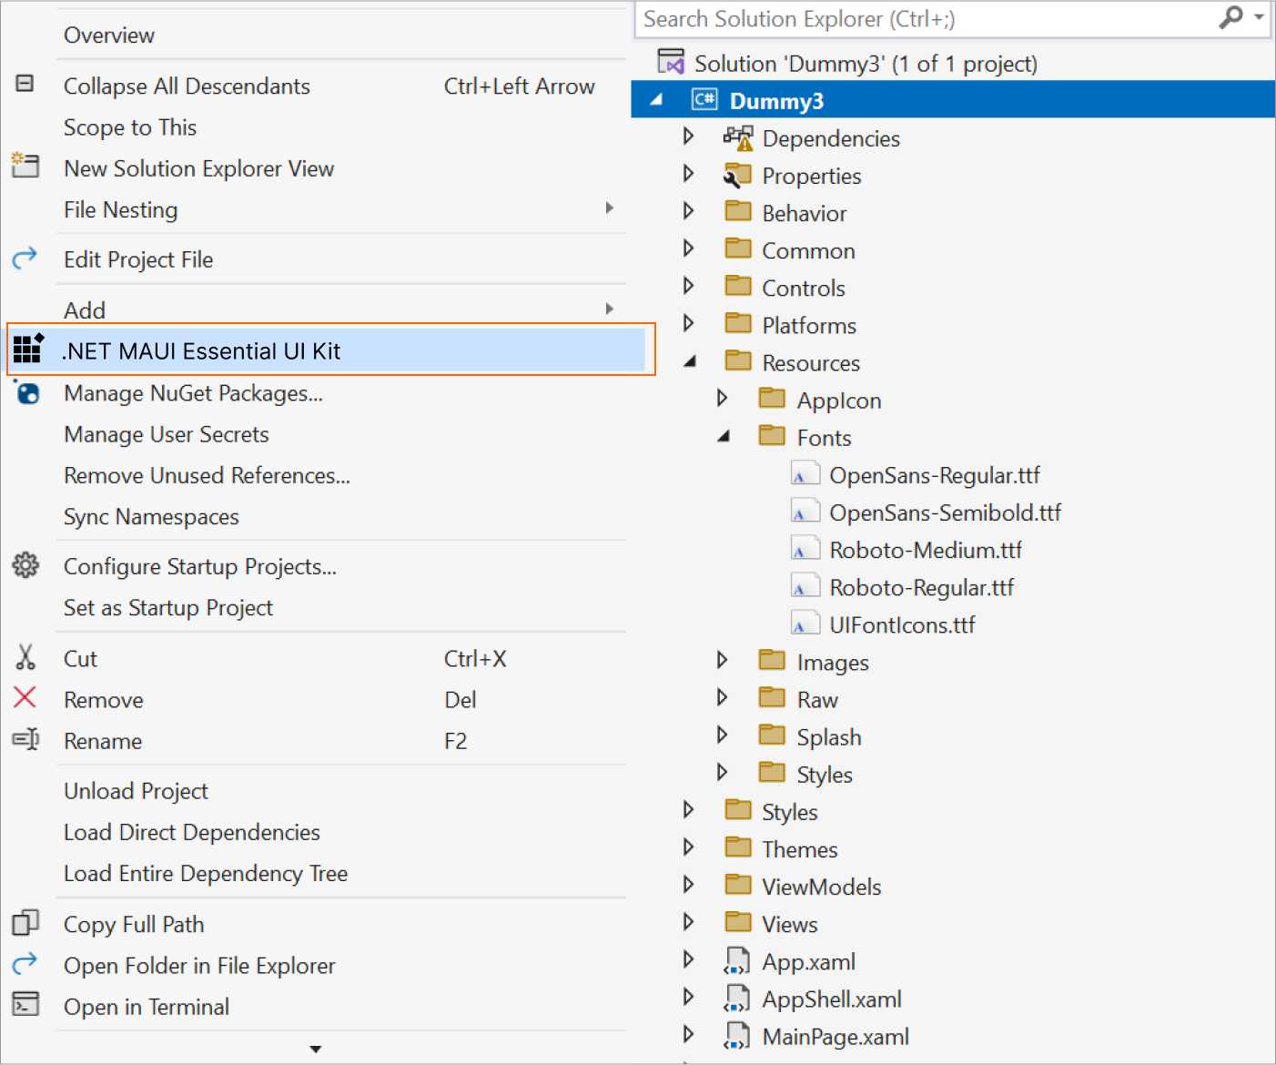Click the C# project icon for Dummy3
This screenshot has height=1065, width=1276.
(705, 99)
